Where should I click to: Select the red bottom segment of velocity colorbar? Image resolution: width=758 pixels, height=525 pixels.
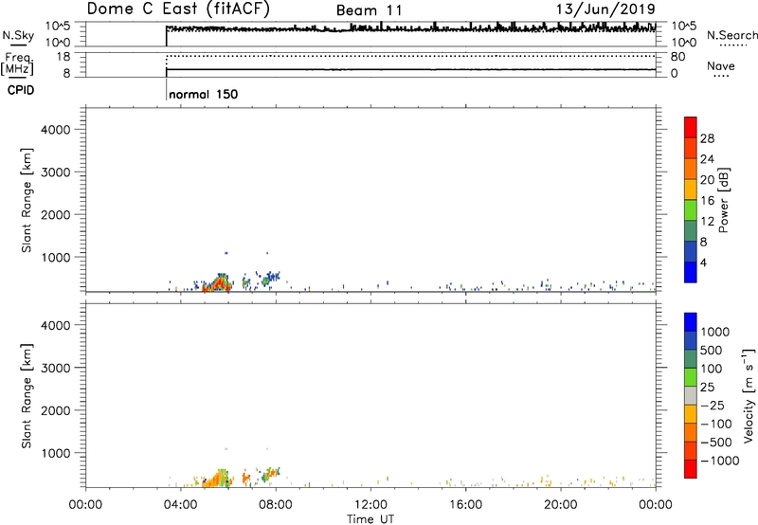[691, 469]
